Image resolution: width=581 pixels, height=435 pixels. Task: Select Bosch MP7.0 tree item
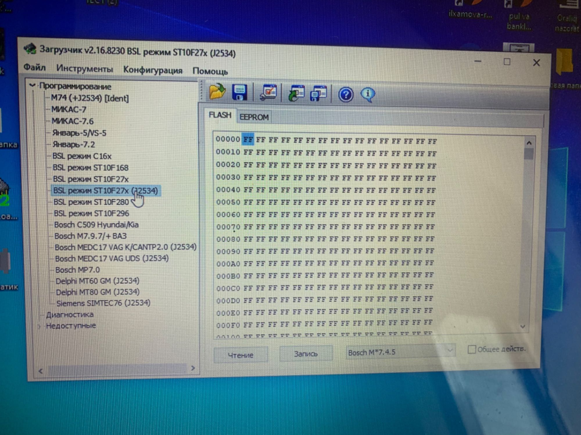click(x=78, y=270)
